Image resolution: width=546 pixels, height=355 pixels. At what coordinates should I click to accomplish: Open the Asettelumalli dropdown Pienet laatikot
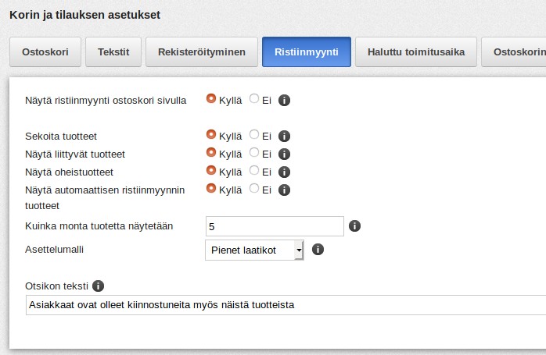pos(254,250)
